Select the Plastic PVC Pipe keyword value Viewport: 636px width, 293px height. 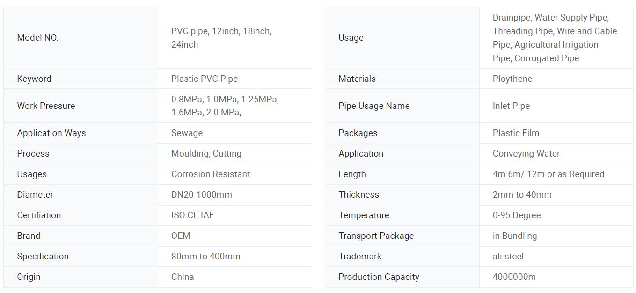point(205,79)
